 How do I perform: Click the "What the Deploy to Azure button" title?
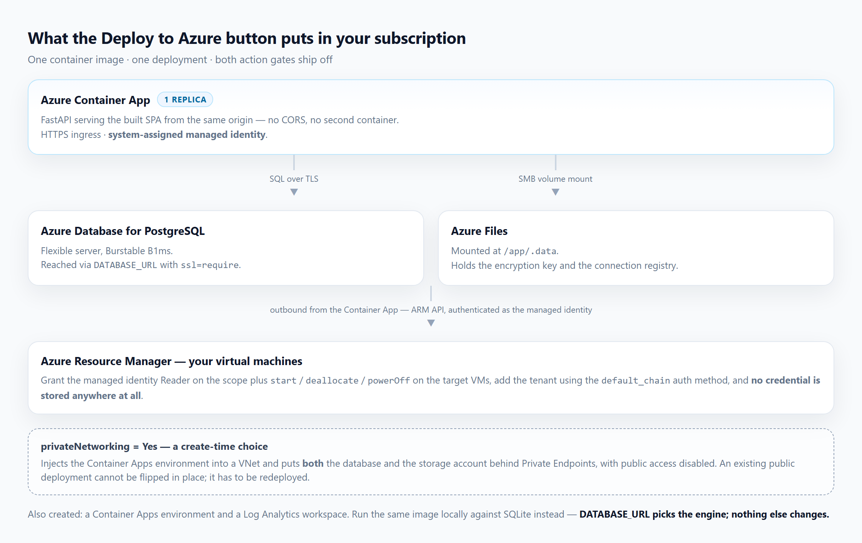pyautogui.click(x=247, y=38)
